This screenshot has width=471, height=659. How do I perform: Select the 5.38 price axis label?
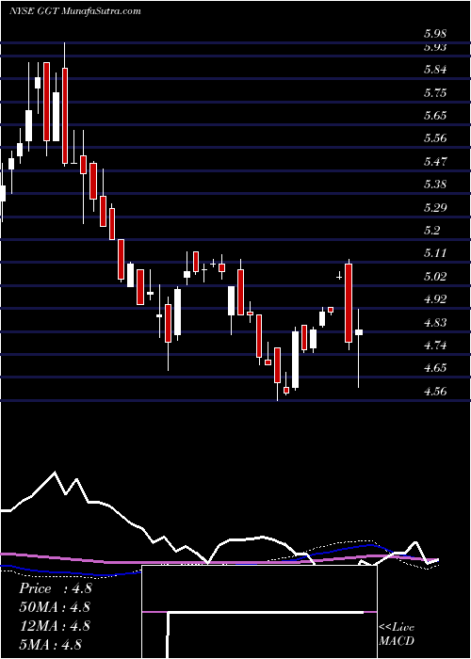(435, 185)
